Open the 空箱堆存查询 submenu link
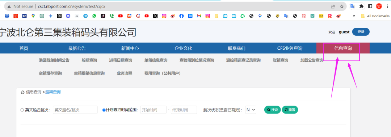The image size is (391, 137). (50, 73)
